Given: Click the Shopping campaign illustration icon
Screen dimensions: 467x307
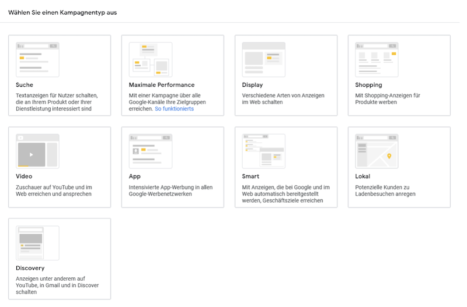Looking at the screenshot, I should [x=377, y=59].
